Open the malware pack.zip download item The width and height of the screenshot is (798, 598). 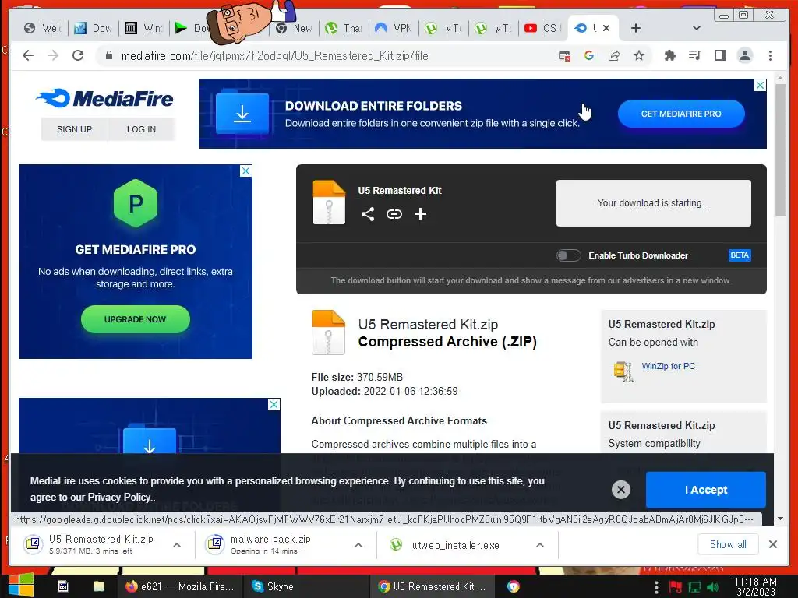(270, 544)
